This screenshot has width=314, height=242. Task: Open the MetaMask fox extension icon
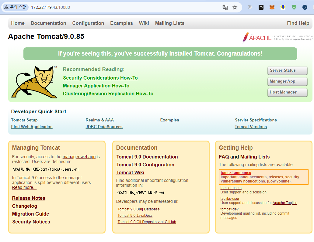tap(272, 7)
